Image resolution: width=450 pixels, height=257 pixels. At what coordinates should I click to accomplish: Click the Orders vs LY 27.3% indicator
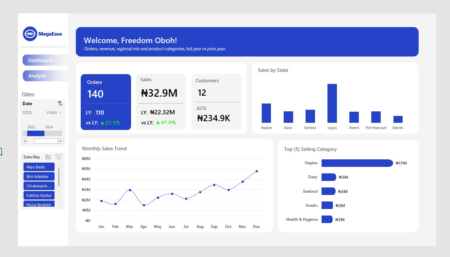tap(110, 123)
